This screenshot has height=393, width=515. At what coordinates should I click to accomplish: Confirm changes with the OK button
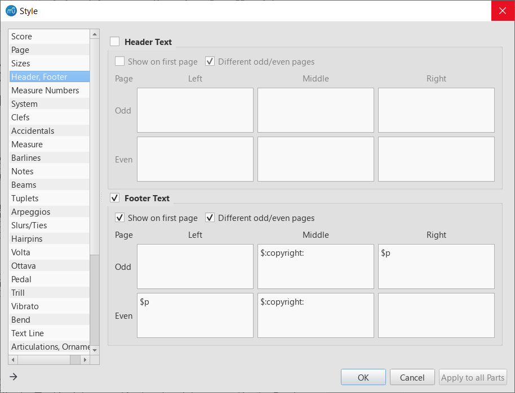pyautogui.click(x=363, y=377)
